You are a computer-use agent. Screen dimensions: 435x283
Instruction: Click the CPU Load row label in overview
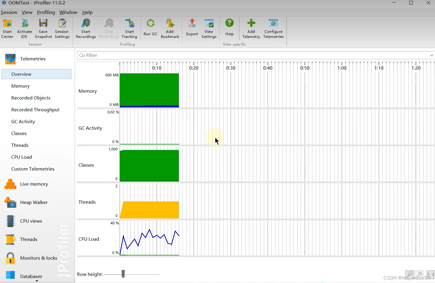click(x=89, y=239)
